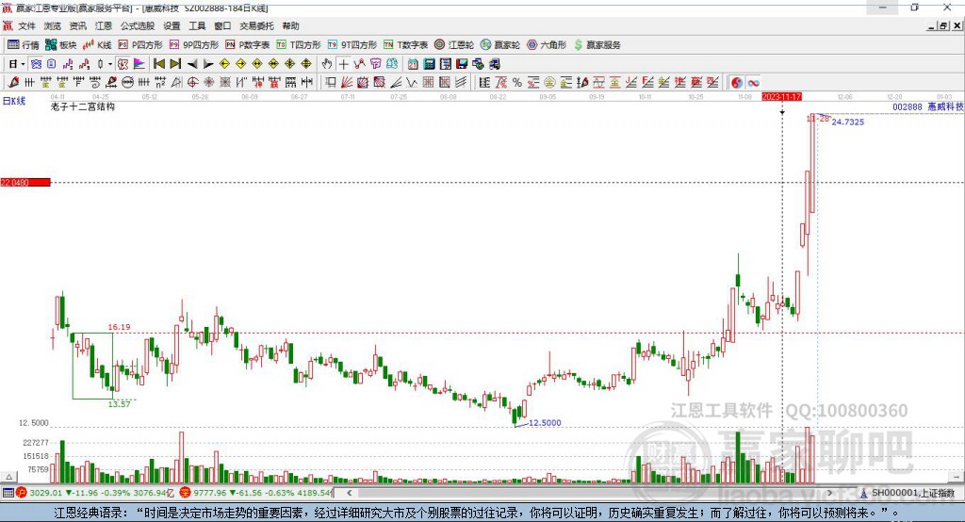965x522 pixels.
Task: Click the blue infinity symbol icon
Action: click(753, 83)
